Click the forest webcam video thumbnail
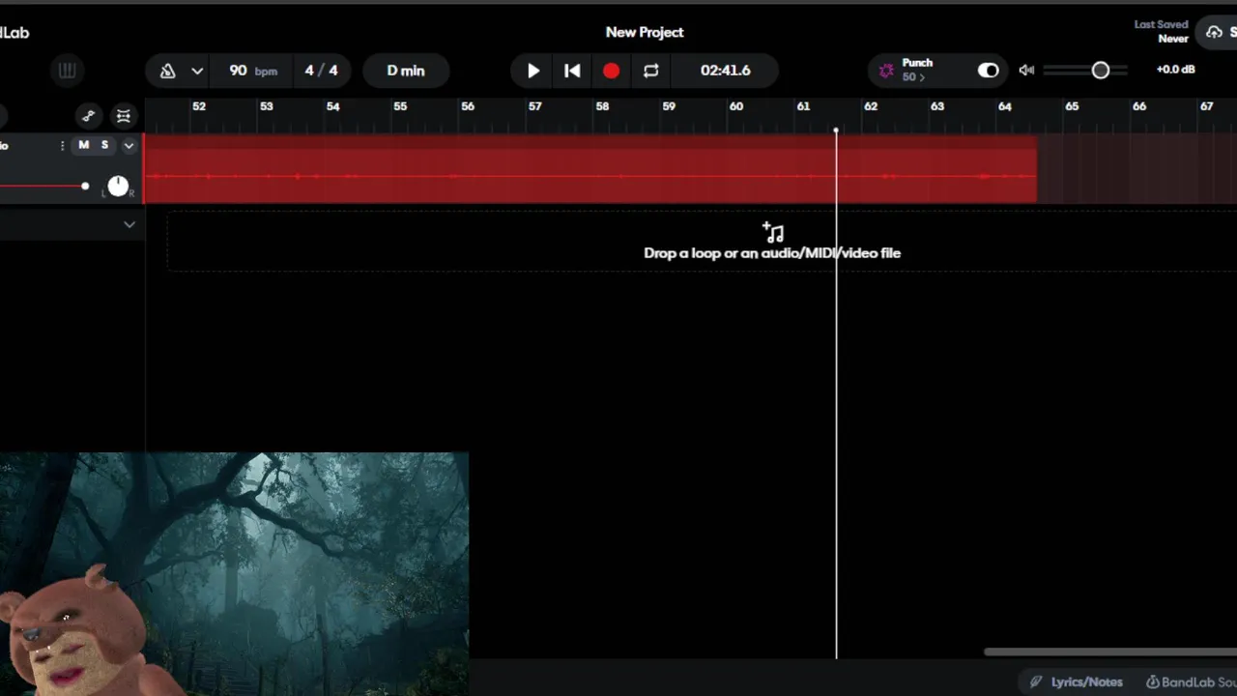Viewport: 1237px width, 696px height. [234, 574]
